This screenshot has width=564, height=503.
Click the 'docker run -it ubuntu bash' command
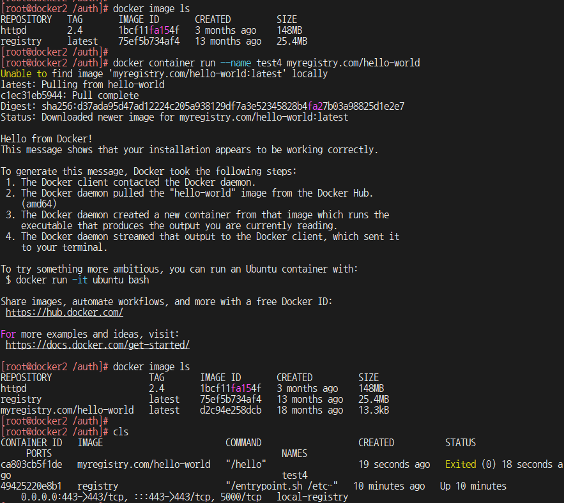(x=82, y=280)
